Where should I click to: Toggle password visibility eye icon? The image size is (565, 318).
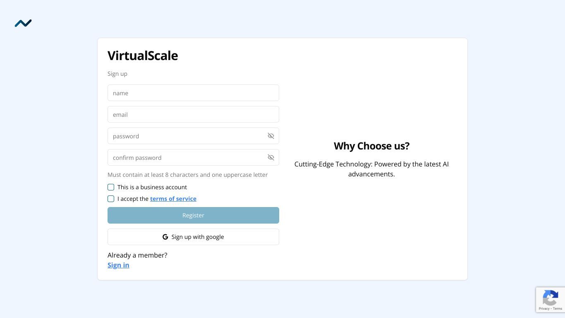pyautogui.click(x=271, y=136)
